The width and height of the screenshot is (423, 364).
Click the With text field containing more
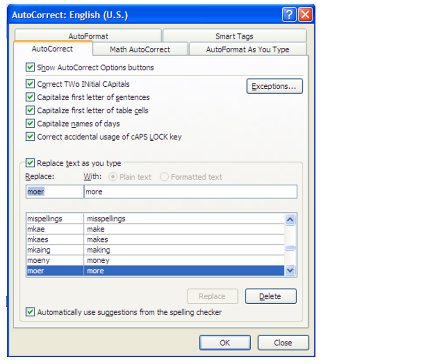click(x=190, y=191)
